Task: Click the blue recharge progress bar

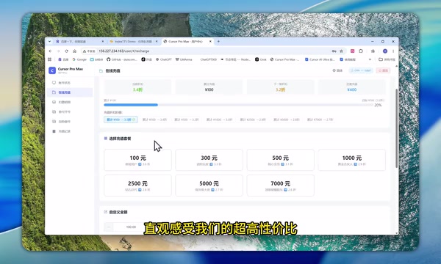Action: click(131, 105)
